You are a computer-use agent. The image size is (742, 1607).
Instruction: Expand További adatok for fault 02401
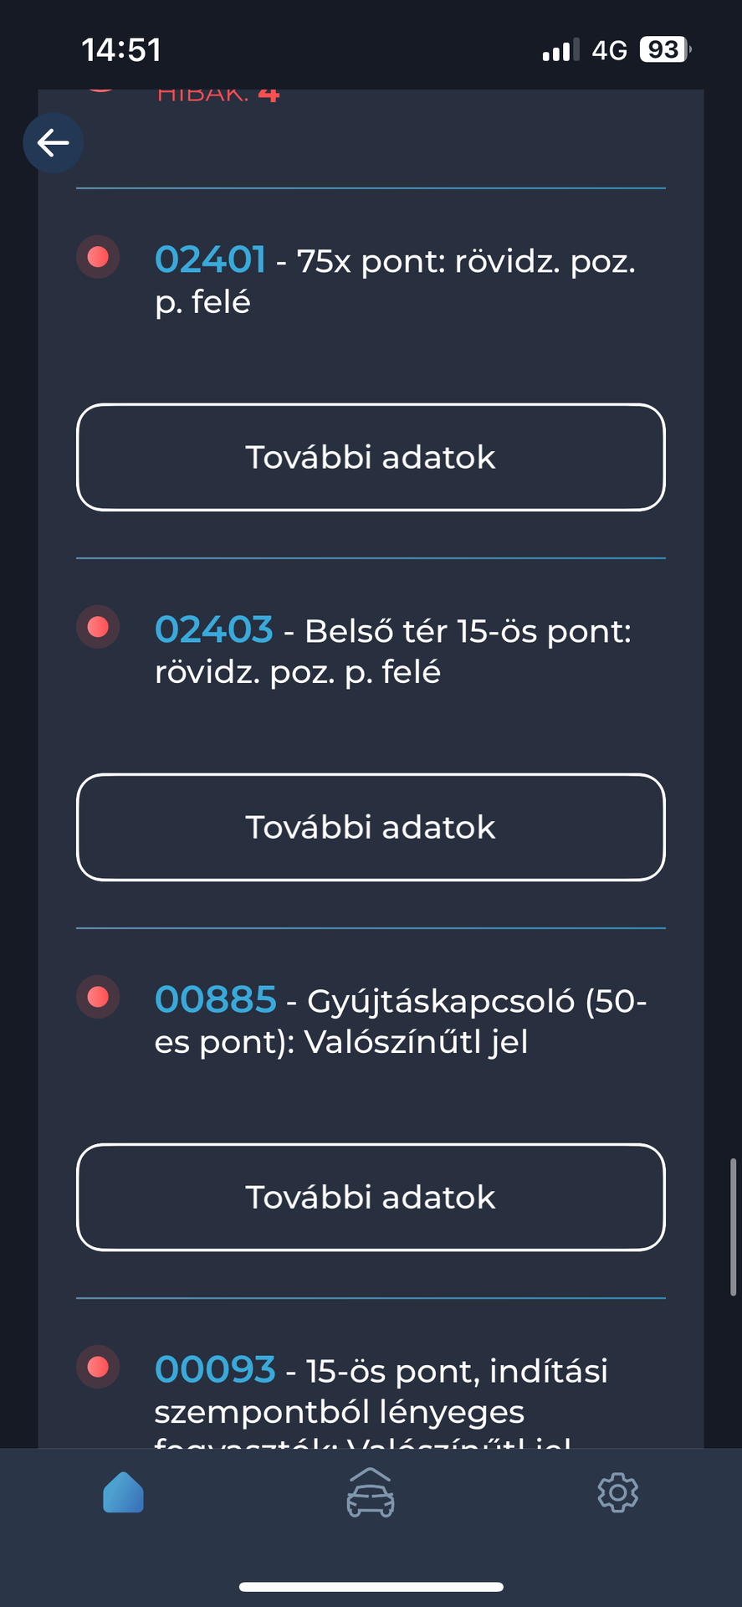[x=371, y=457]
